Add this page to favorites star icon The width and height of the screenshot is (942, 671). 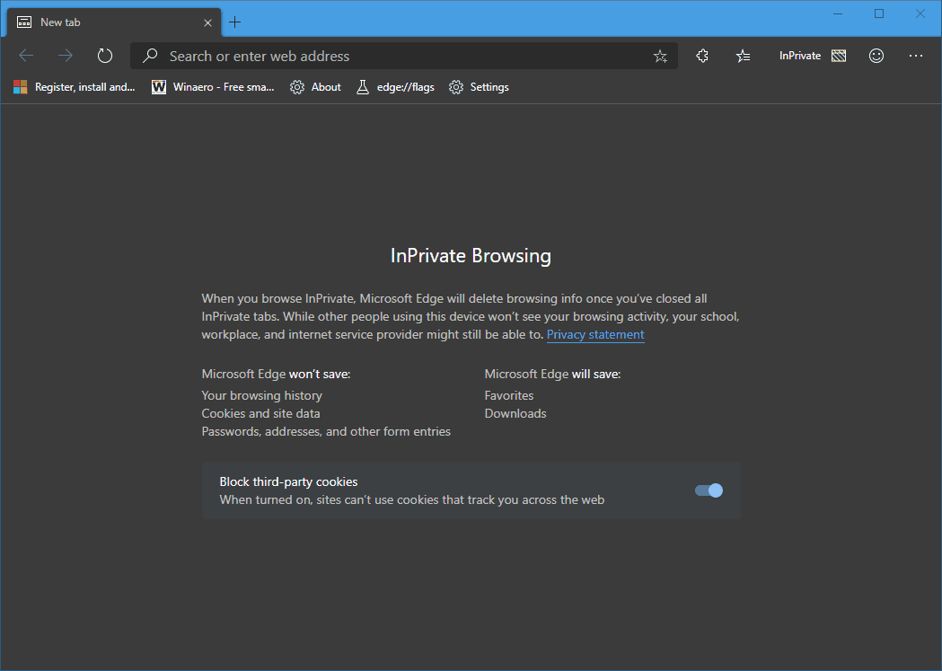pyautogui.click(x=660, y=57)
